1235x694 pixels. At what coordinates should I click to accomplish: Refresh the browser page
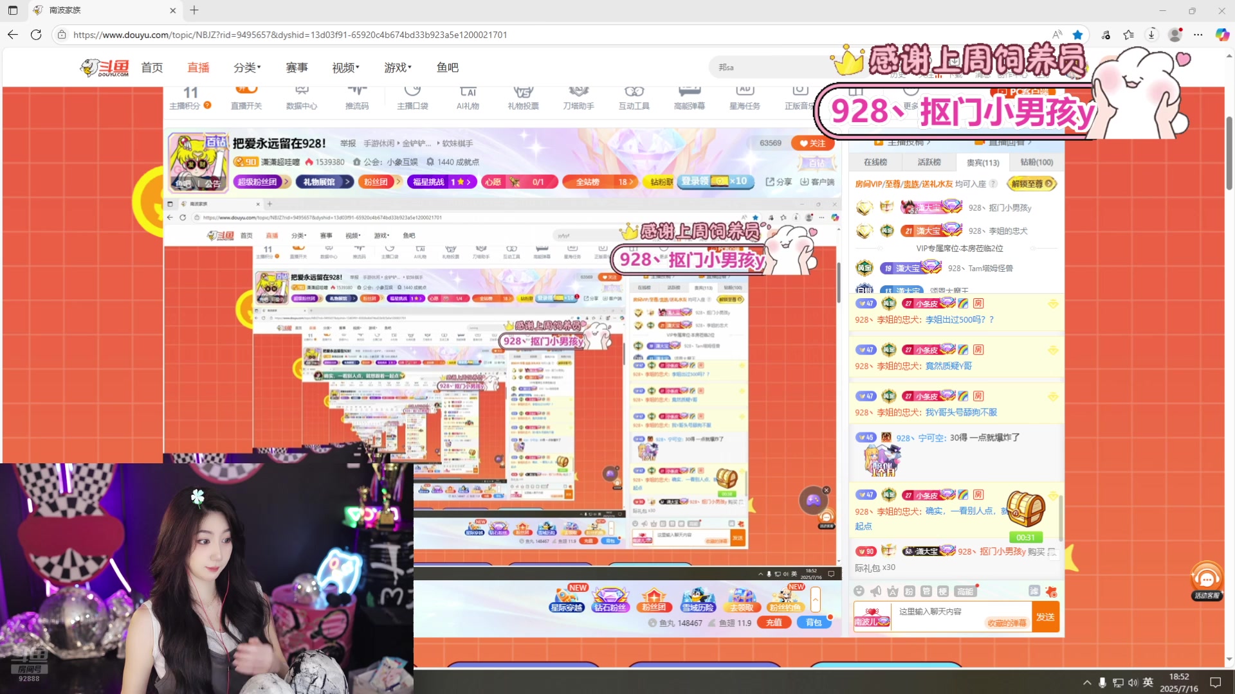coord(36,35)
